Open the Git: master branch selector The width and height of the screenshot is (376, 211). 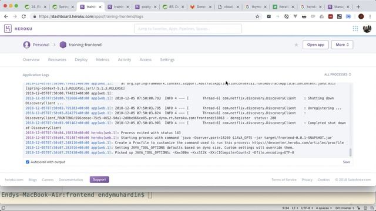(x=345, y=208)
